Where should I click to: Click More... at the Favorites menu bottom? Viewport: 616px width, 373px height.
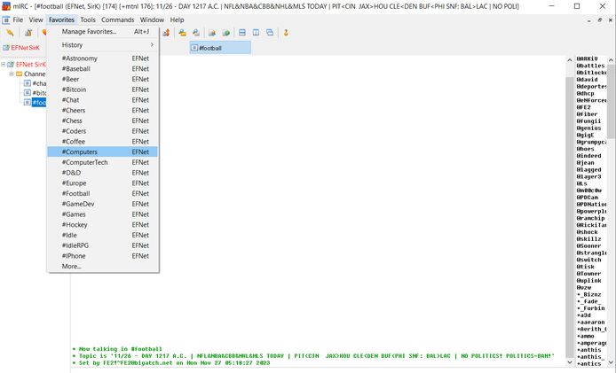click(103, 267)
